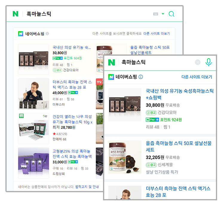The width and height of the screenshot is (221, 206).
Task: Click the Naver N logo in mobile window
Action: click(111, 62)
